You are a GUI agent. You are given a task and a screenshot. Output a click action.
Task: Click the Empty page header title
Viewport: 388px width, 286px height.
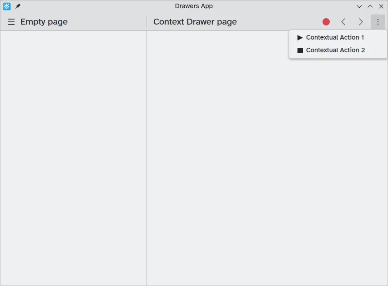(44, 22)
